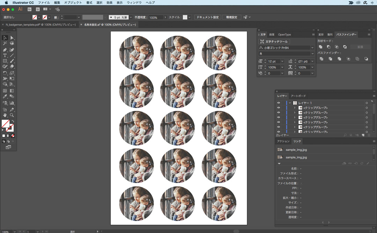Open the font size 12 pt dropdown
This screenshot has width=377, height=233.
tap(282, 61)
